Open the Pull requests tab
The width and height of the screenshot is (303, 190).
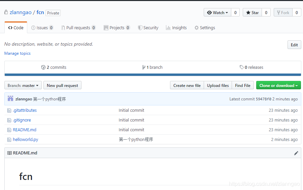78,28
